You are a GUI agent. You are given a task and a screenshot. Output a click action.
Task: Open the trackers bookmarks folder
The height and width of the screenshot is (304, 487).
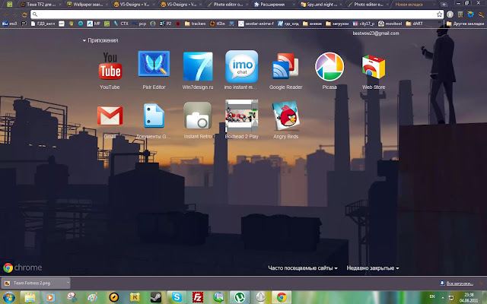(196, 24)
